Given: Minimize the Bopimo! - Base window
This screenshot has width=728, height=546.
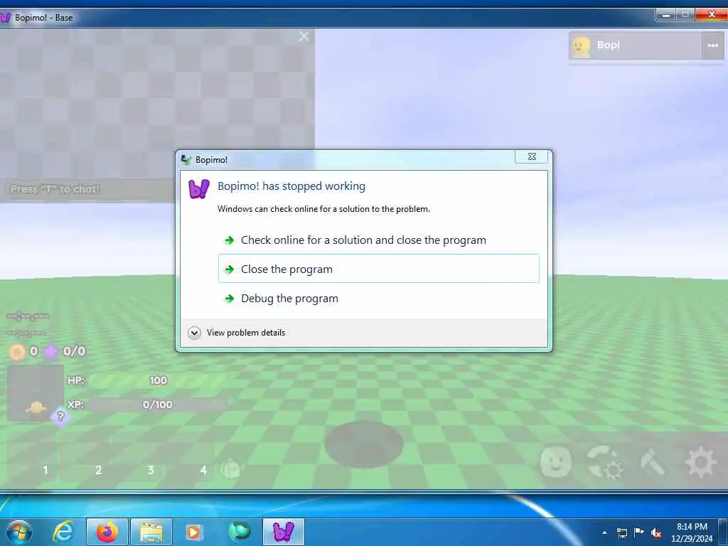Looking at the screenshot, I should coord(665,15).
